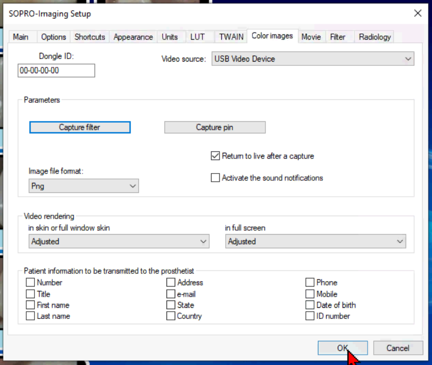The height and width of the screenshot is (365, 432).
Task: Click the Capture filter button
Action: [x=80, y=127]
